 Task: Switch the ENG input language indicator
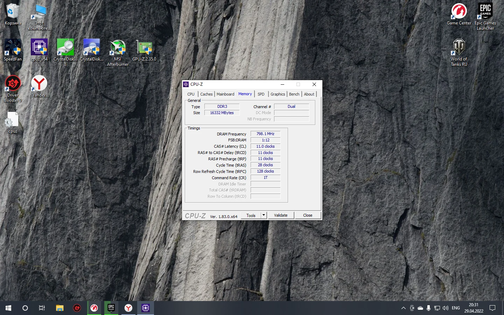(456, 308)
